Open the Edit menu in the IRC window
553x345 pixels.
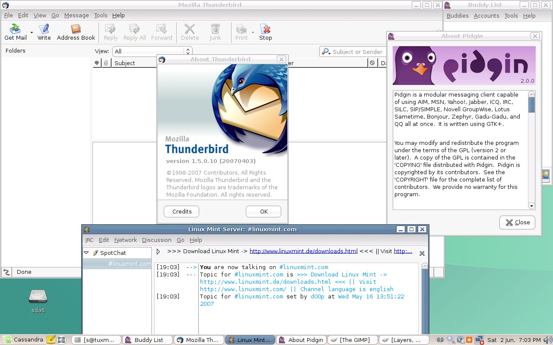(x=104, y=240)
